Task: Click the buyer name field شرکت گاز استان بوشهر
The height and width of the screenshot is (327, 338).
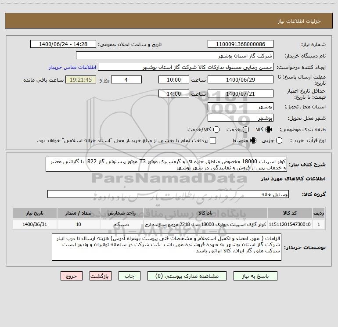Action: (175, 56)
